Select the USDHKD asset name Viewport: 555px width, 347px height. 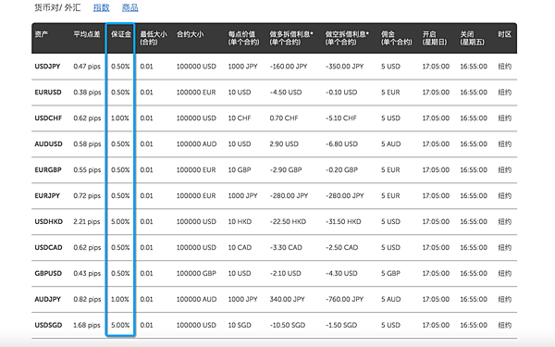click(x=48, y=221)
